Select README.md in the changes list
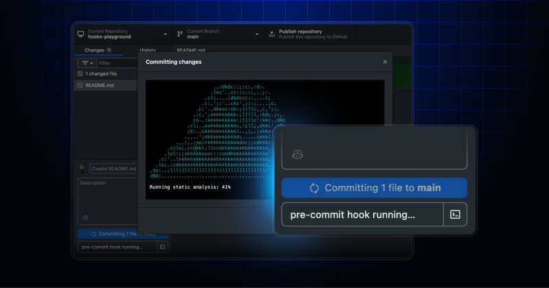Screen dimensions: 549x288 106,85
